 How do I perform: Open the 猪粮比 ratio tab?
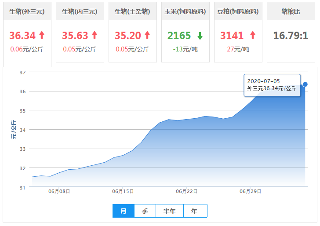coord(291,11)
